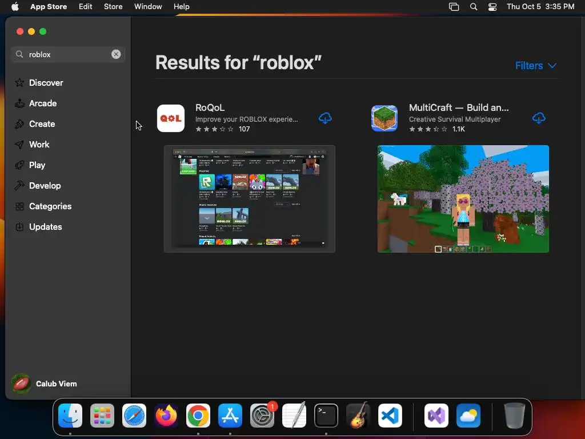Image resolution: width=585 pixels, height=439 pixels.
Task: Go to the Create section
Action: (42, 124)
